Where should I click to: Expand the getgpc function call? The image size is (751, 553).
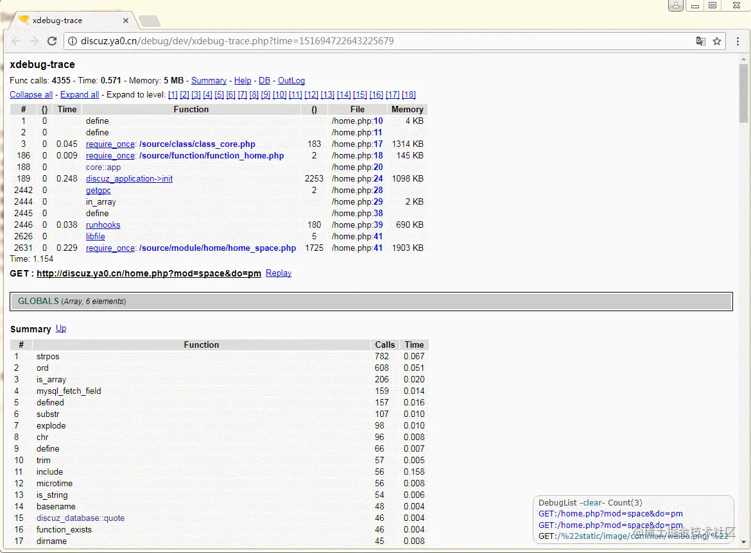click(x=98, y=190)
